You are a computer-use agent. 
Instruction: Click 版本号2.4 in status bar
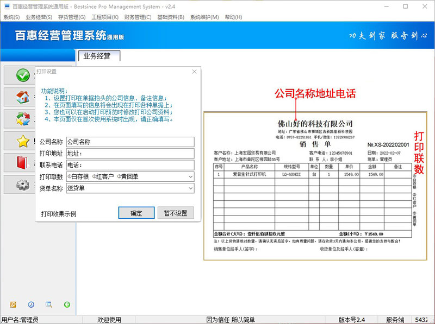[x=351, y=320]
